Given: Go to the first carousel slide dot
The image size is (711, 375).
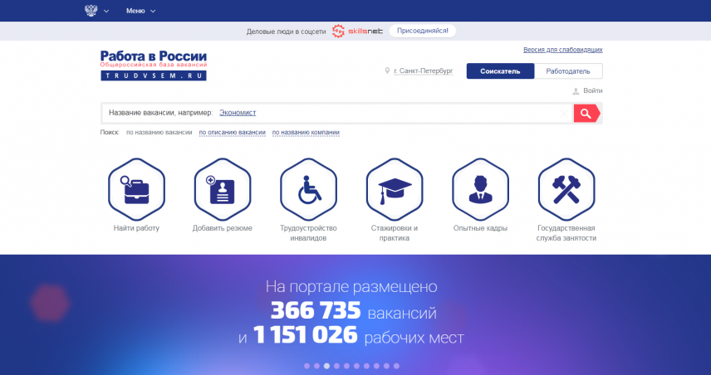Looking at the screenshot, I should pos(307,366).
